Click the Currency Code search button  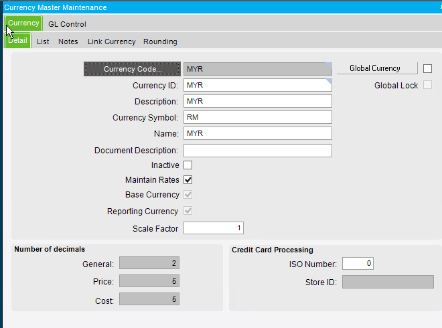132,69
